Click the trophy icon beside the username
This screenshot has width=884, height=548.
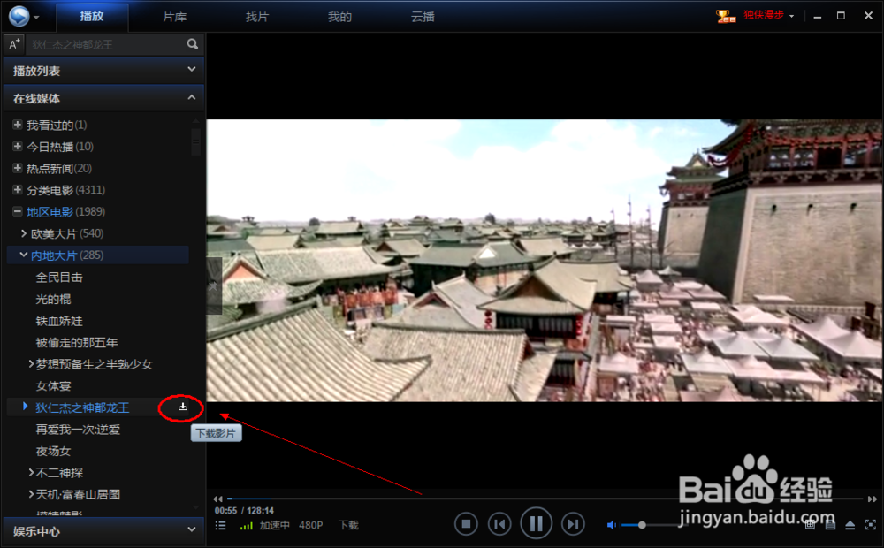tap(726, 16)
